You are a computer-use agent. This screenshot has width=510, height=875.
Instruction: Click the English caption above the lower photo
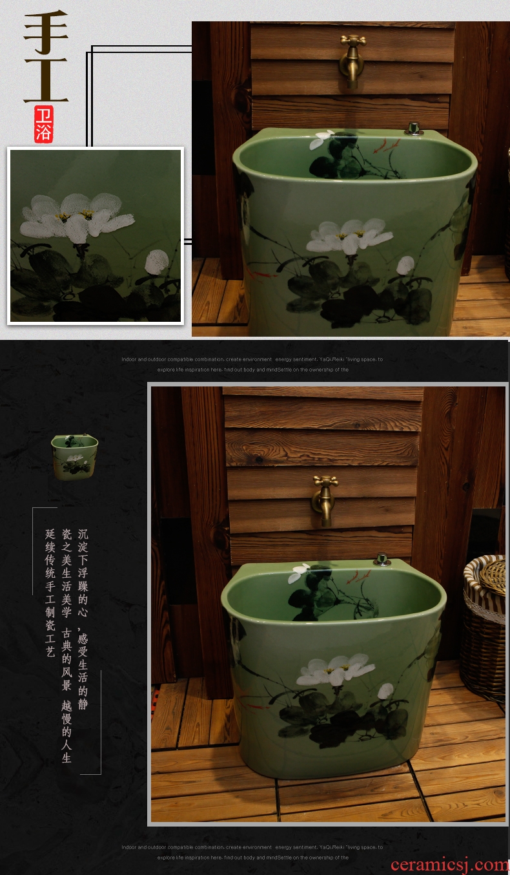pyautogui.click(x=252, y=364)
